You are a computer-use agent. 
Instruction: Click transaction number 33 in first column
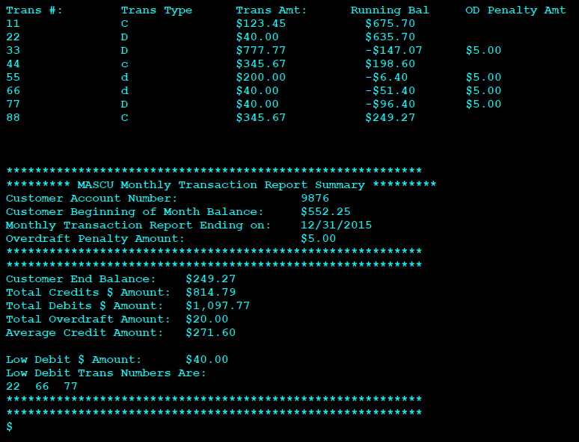(13, 51)
